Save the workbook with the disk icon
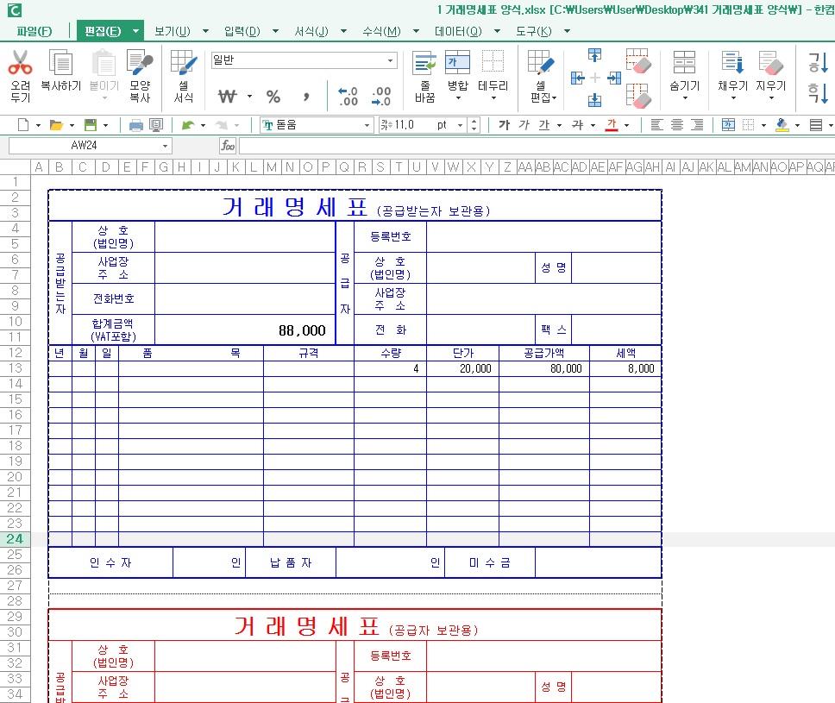Image resolution: width=835 pixels, height=703 pixels. pos(91,125)
